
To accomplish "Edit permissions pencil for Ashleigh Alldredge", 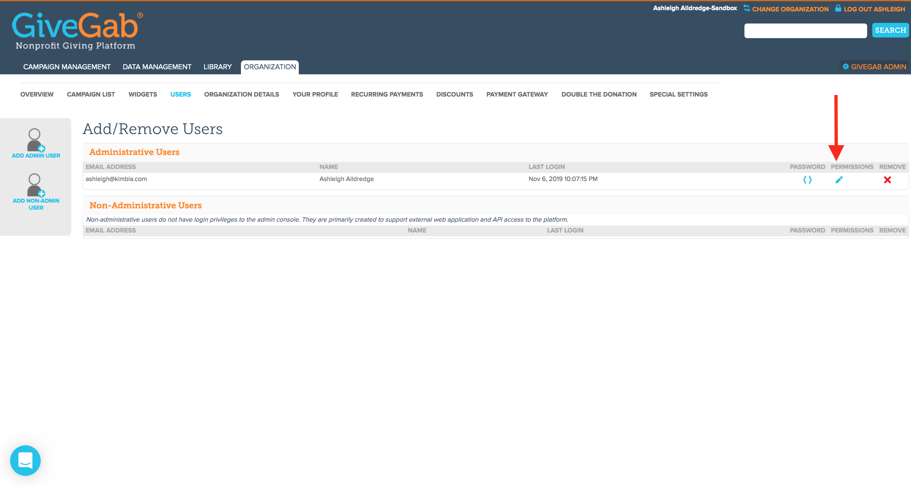I will 839,180.
